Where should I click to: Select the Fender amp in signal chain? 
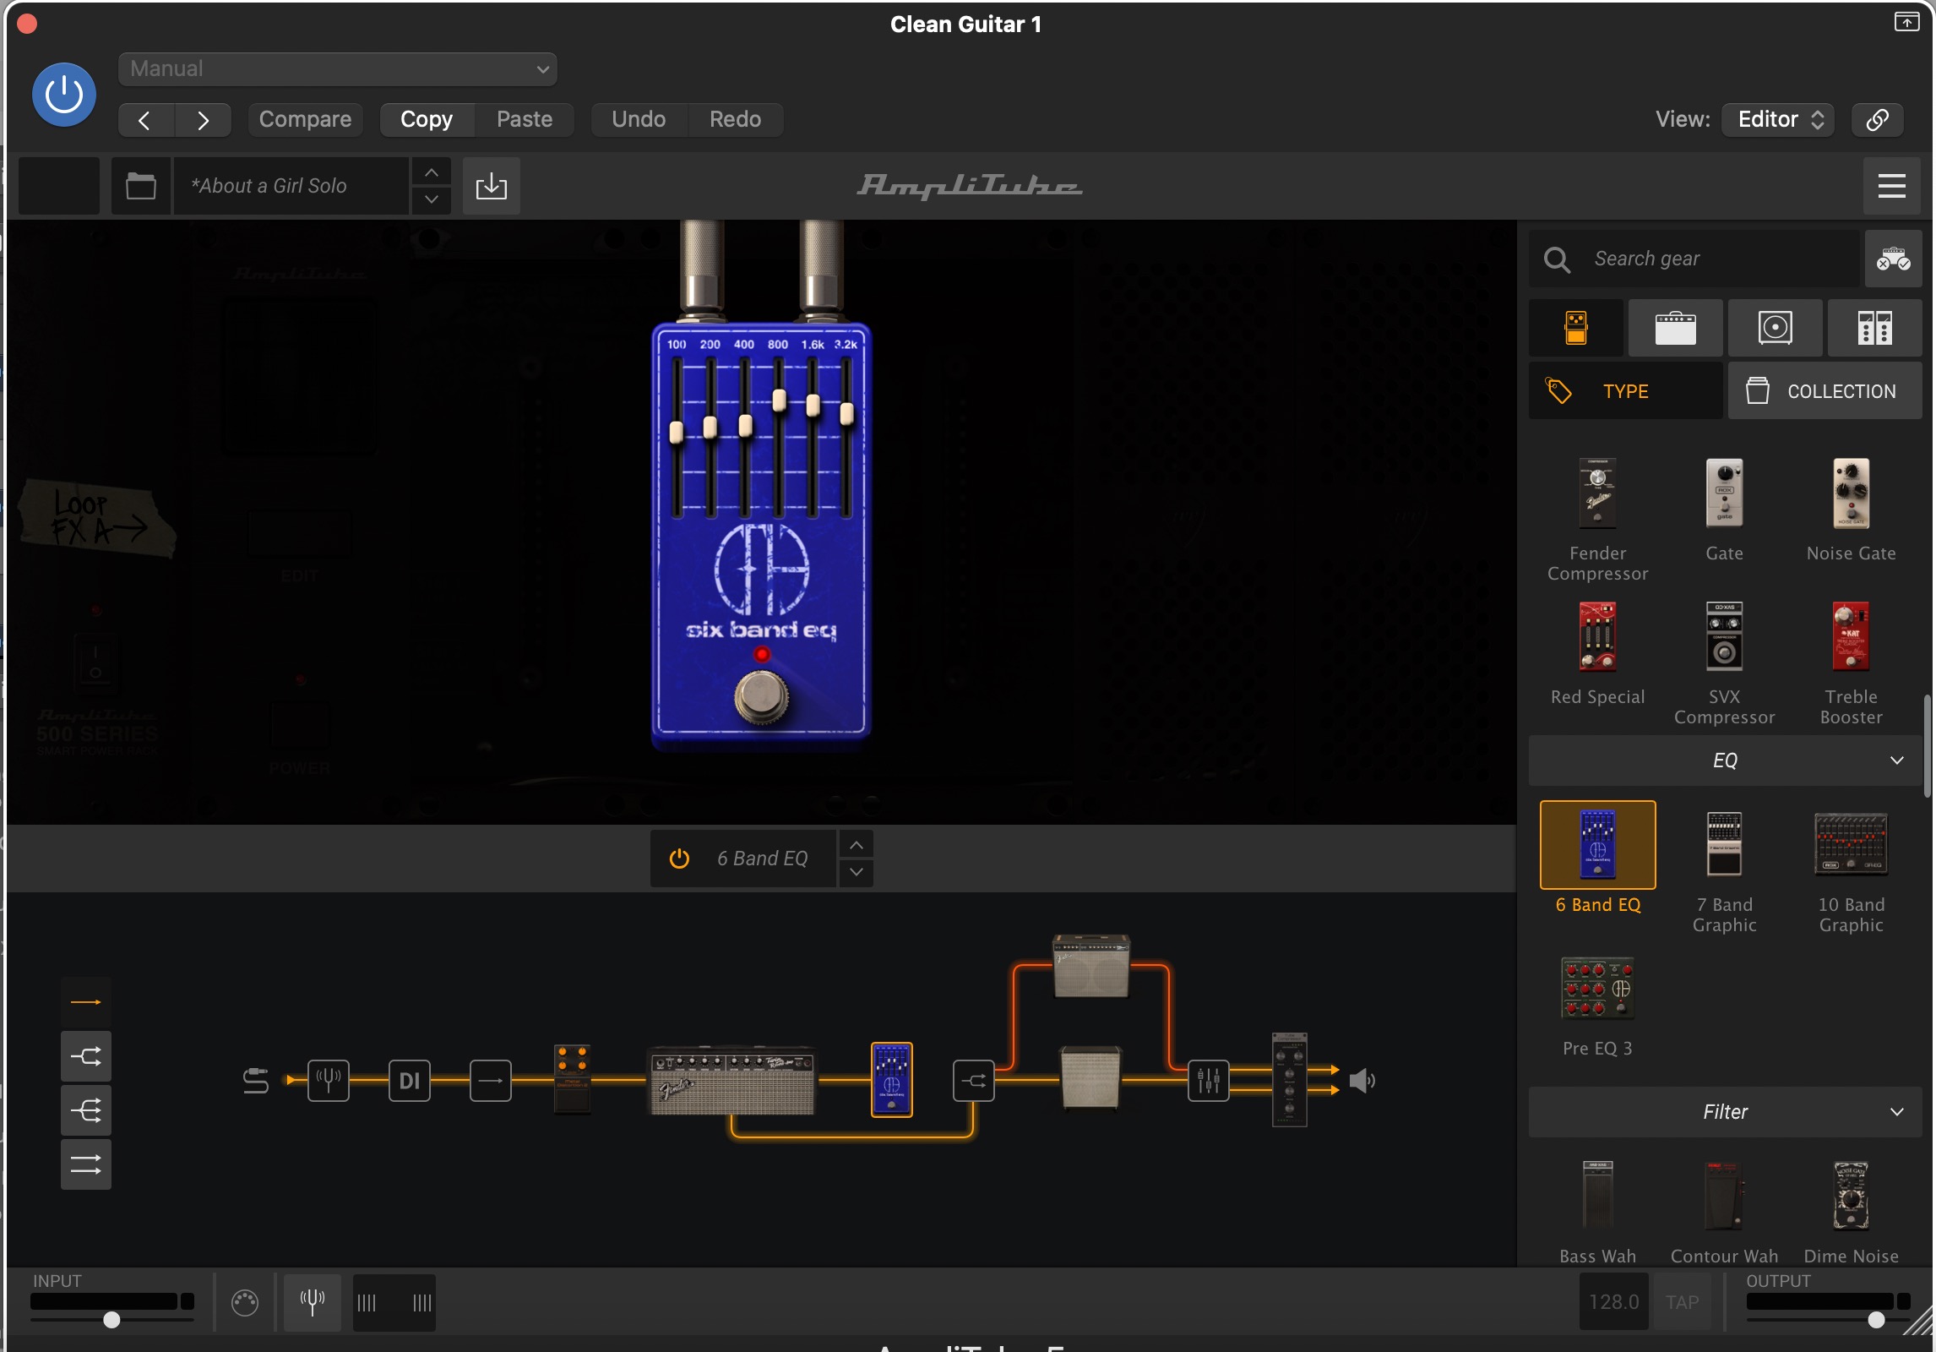(731, 1080)
